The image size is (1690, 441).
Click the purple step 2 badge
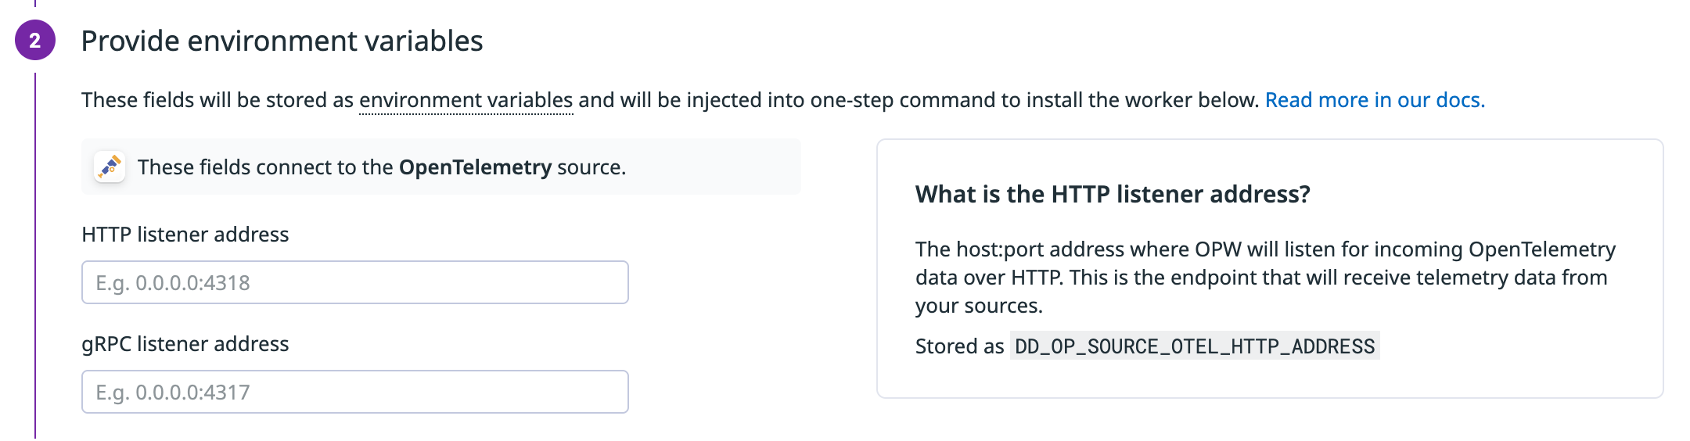(x=35, y=40)
